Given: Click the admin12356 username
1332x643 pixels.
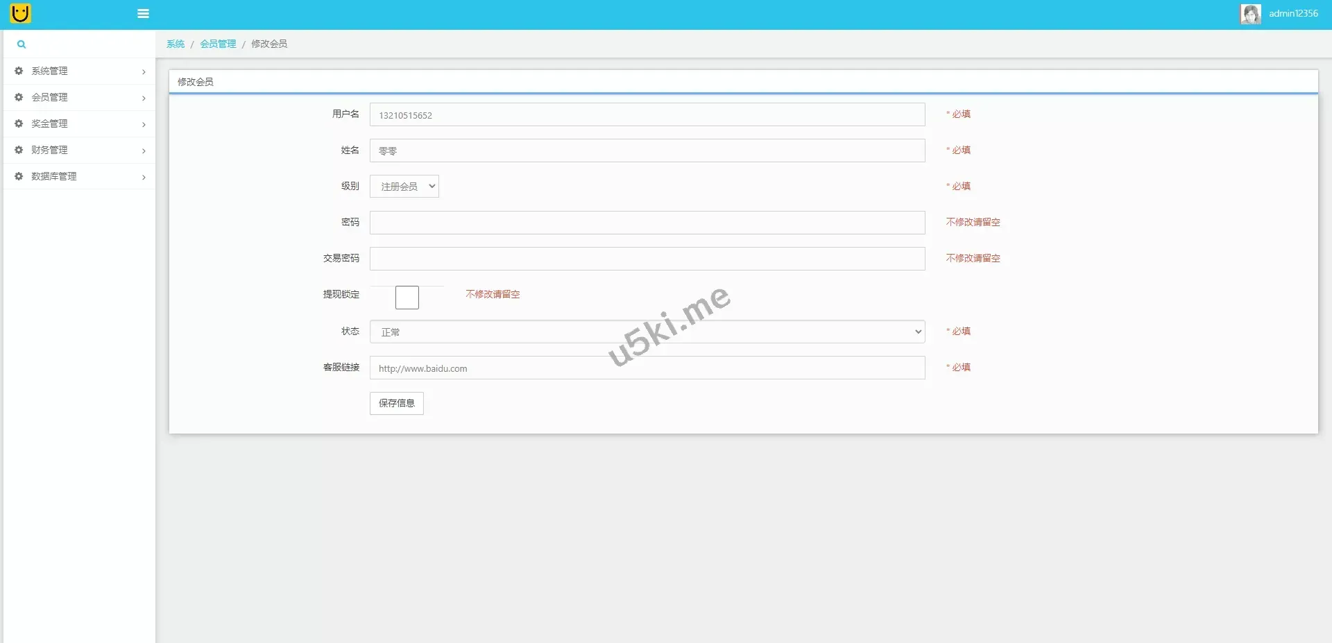Looking at the screenshot, I should tap(1293, 13).
